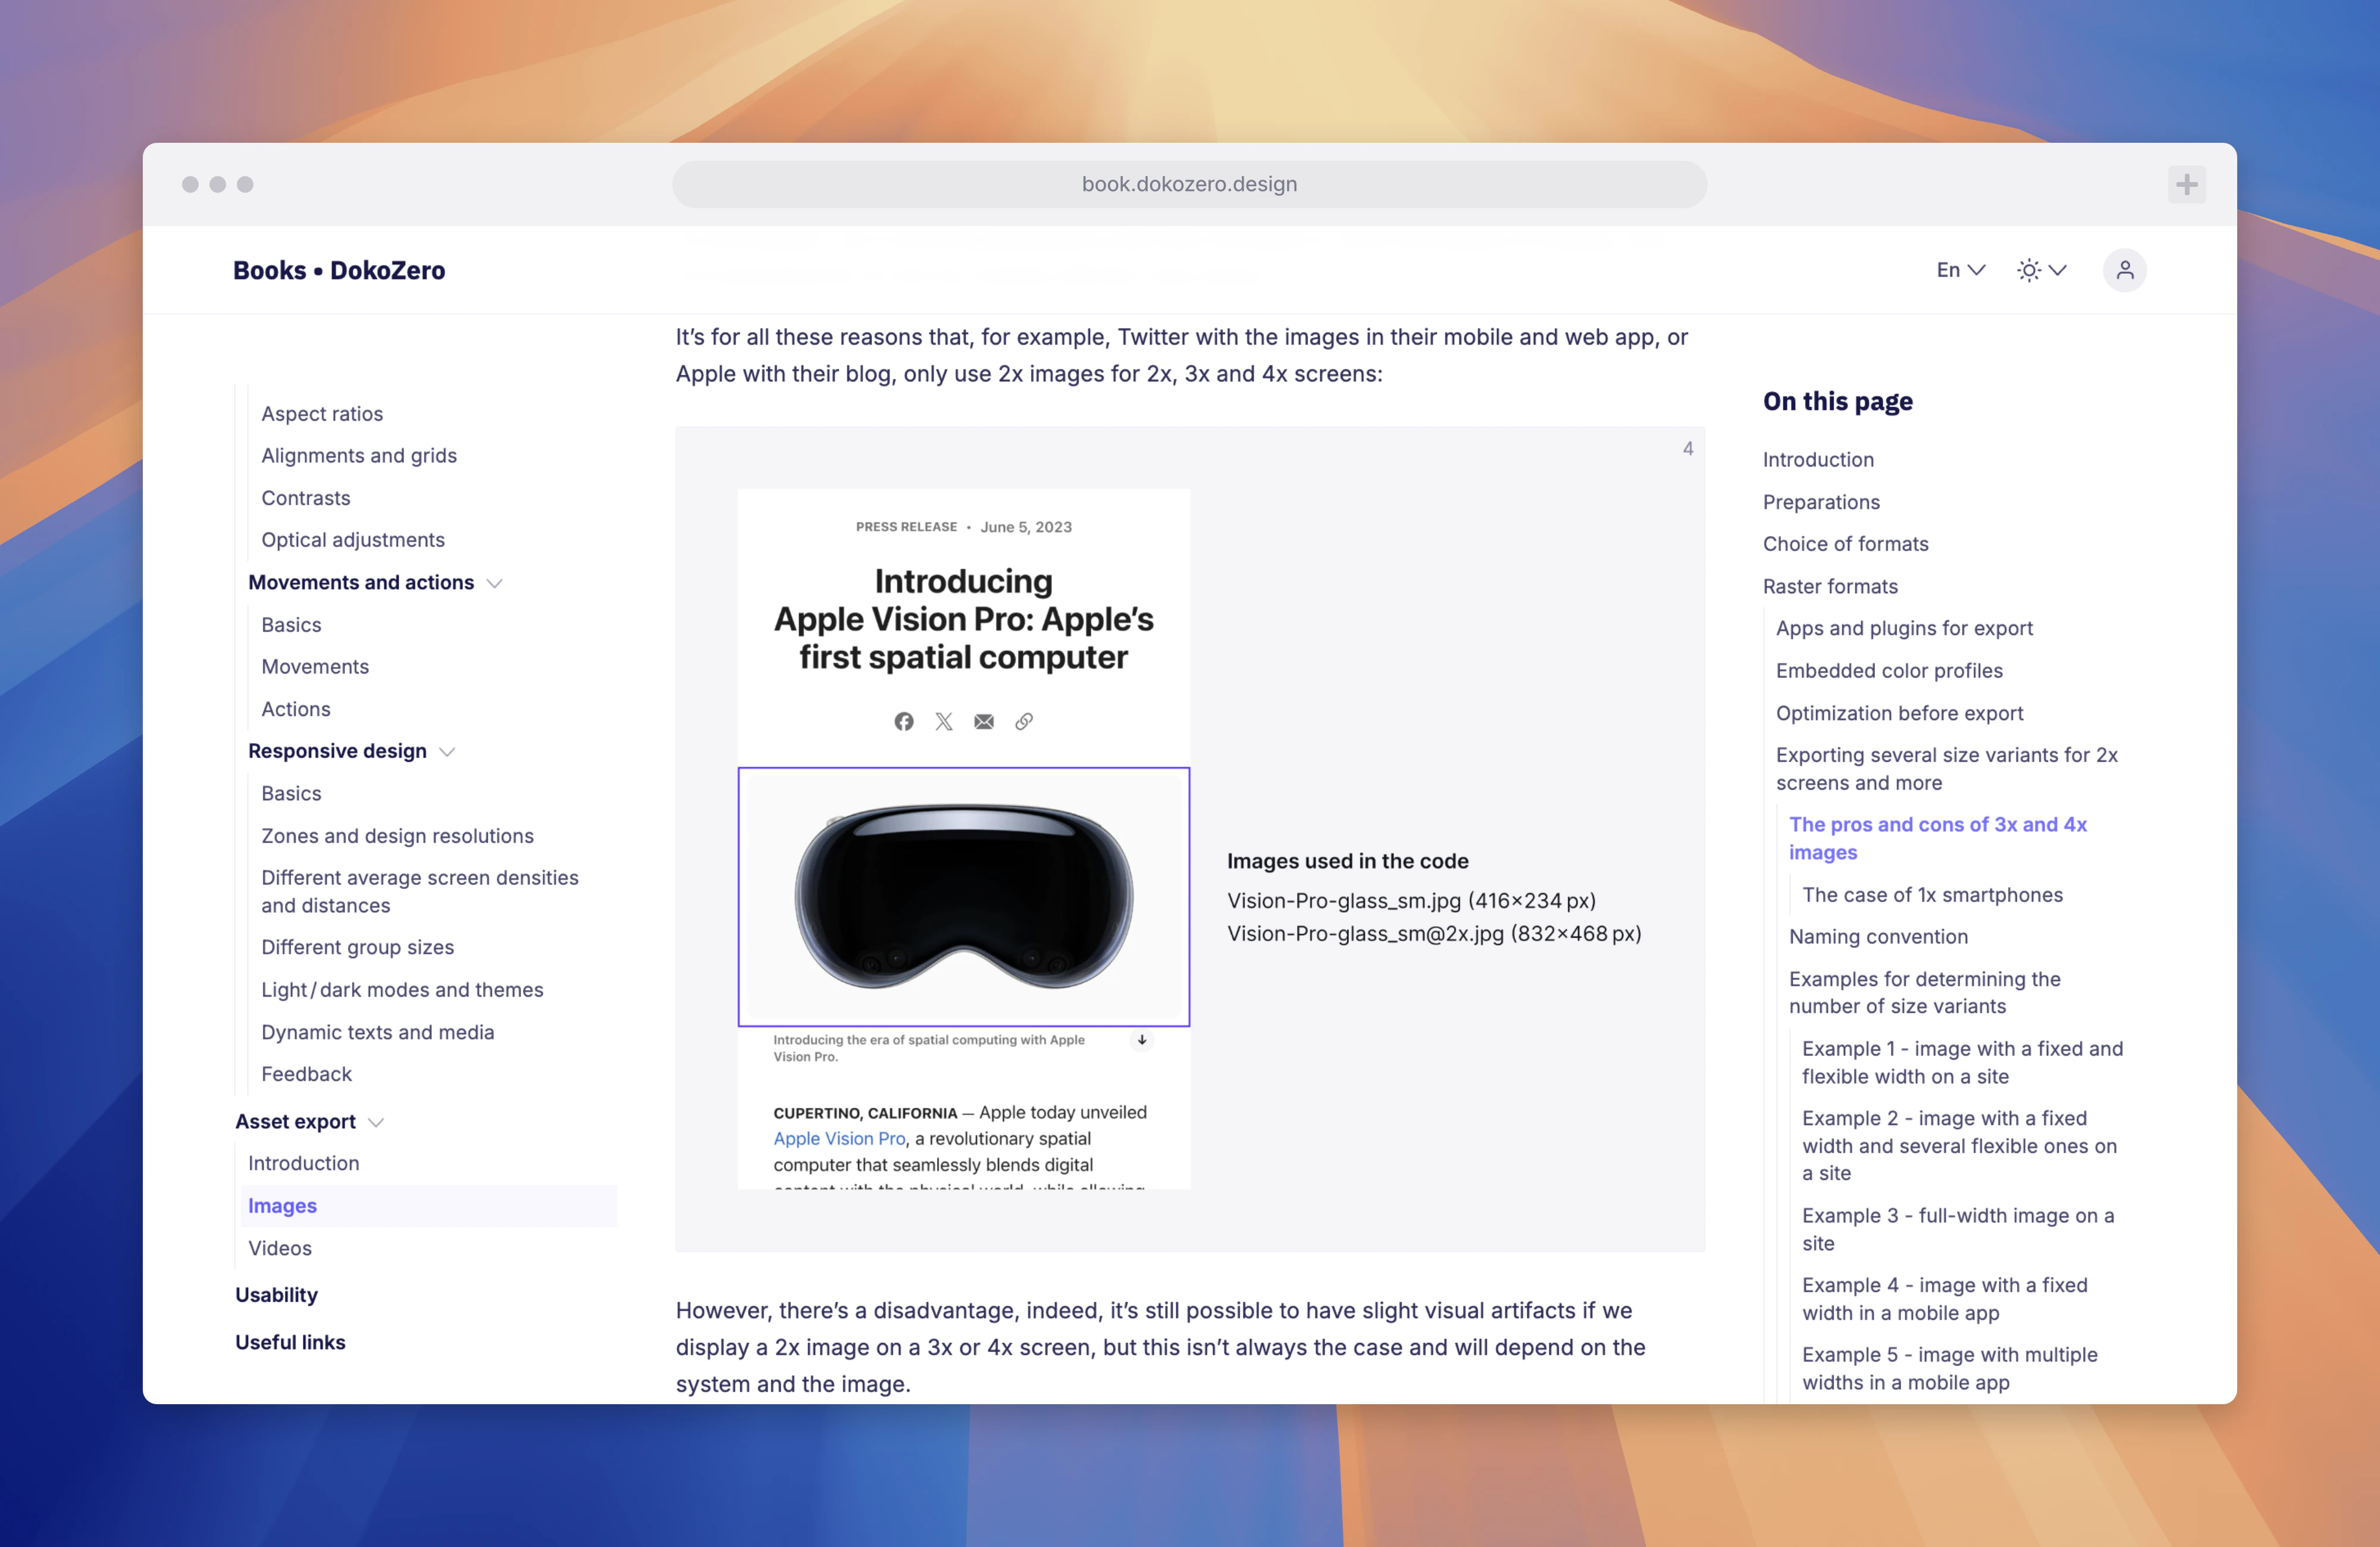Click the figure number 4 label
This screenshot has height=1547, width=2380.
pyautogui.click(x=1688, y=448)
